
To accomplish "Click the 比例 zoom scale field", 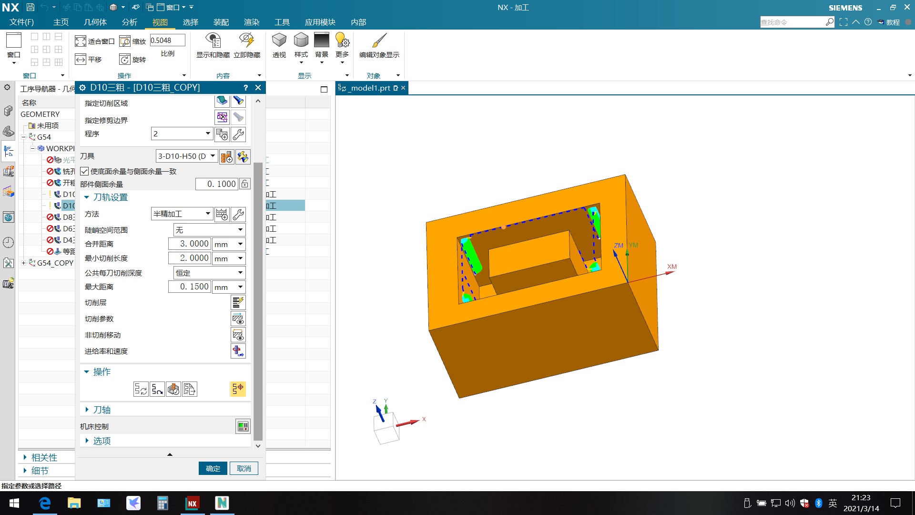I will click(x=167, y=41).
